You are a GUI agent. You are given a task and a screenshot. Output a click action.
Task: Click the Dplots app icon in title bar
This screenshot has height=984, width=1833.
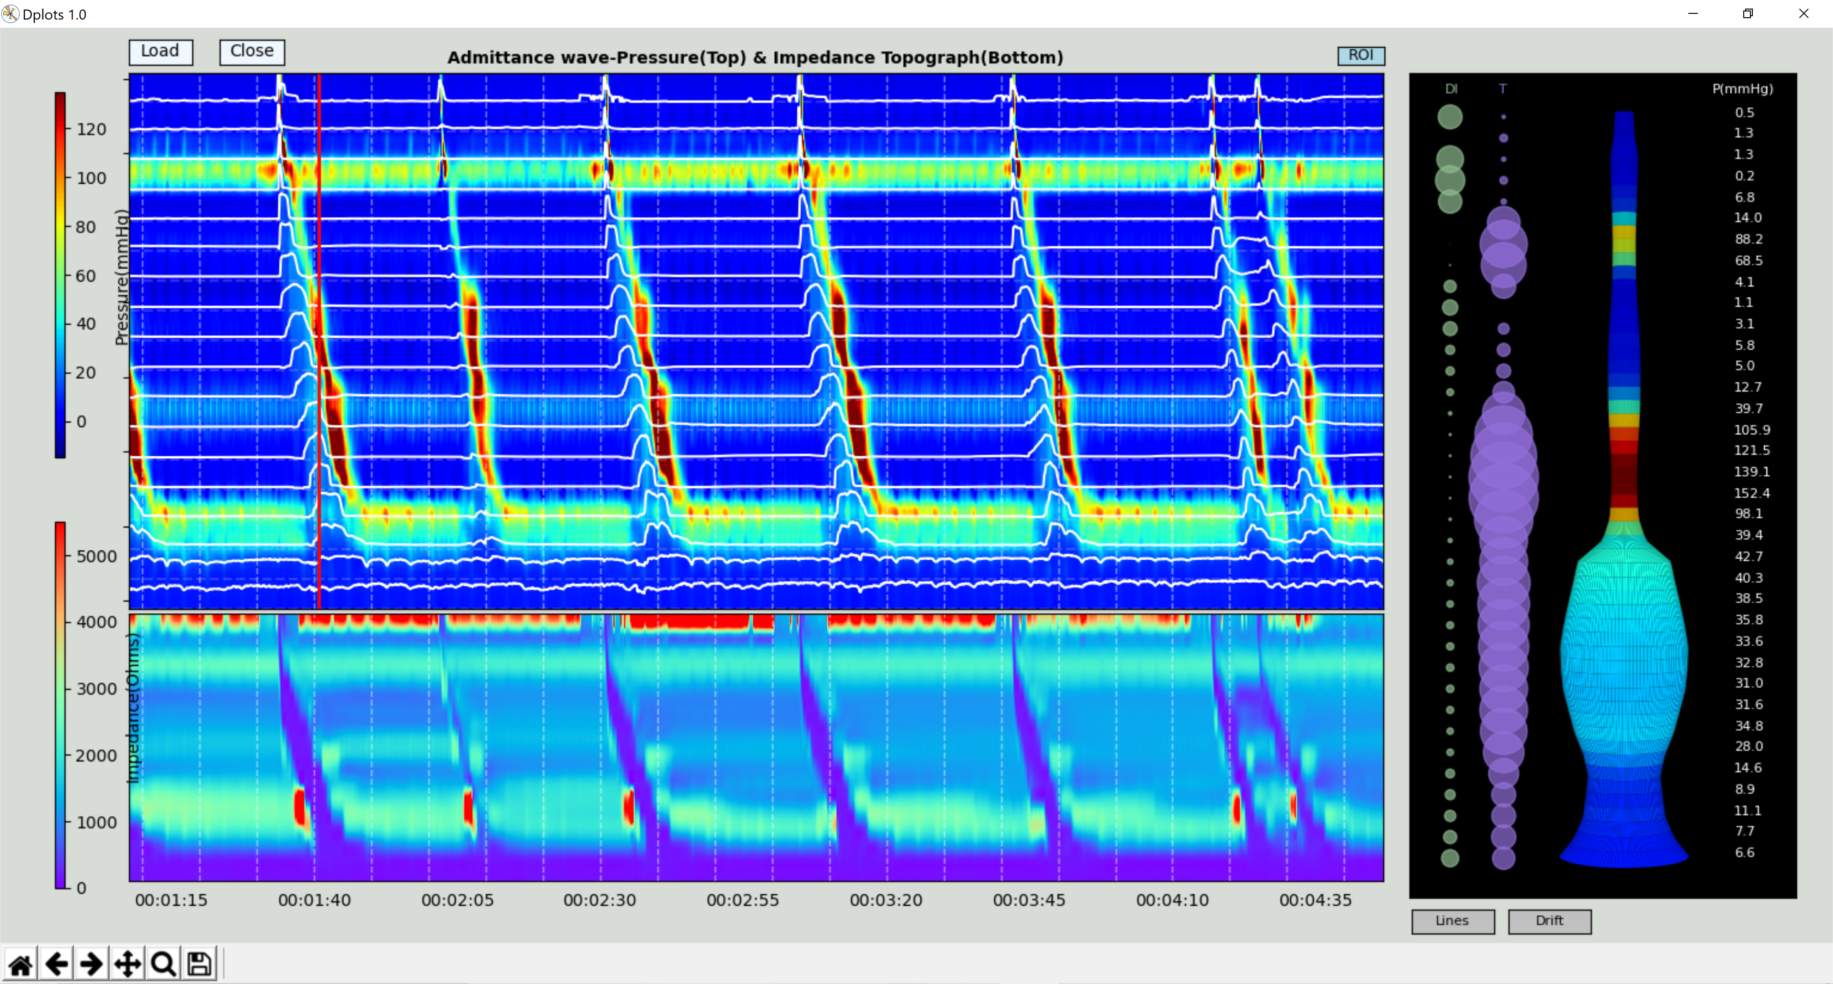pyautogui.click(x=10, y=13)
